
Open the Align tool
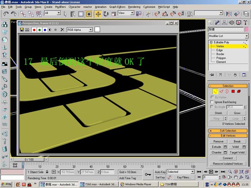click(x=237, y=14)
